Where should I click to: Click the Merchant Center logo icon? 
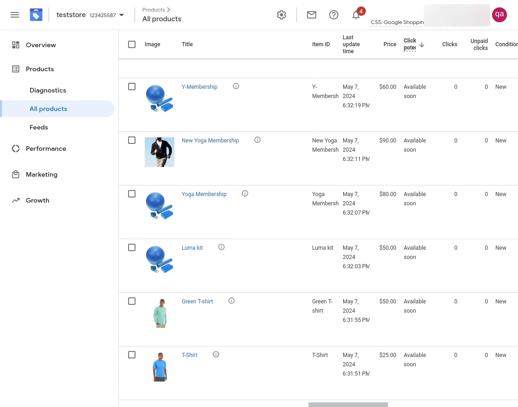click(36, 15)
